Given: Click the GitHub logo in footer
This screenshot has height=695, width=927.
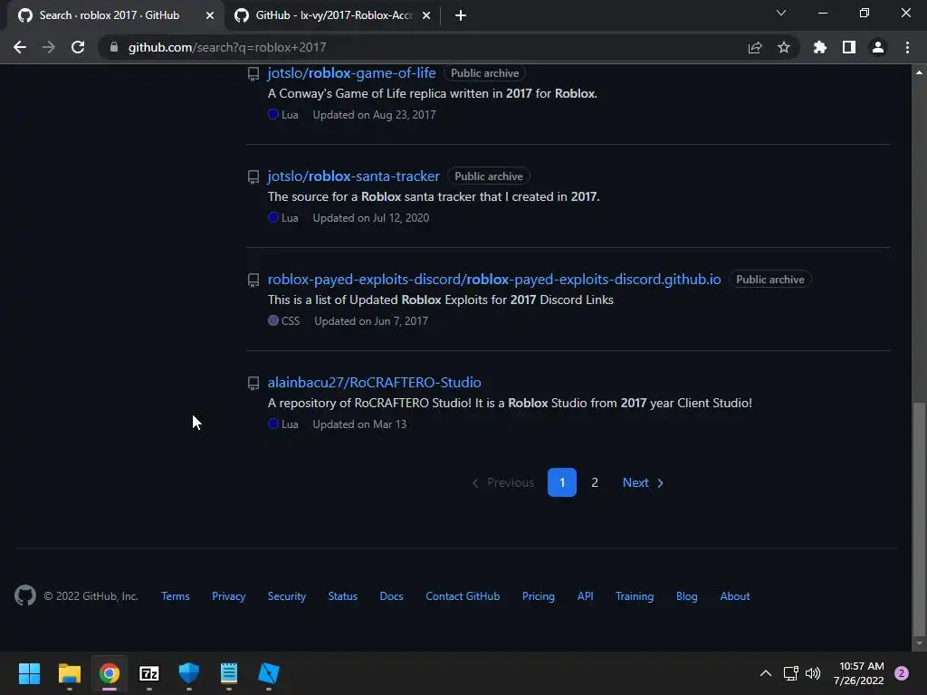Looking at the screenshot, I should 25,595.
